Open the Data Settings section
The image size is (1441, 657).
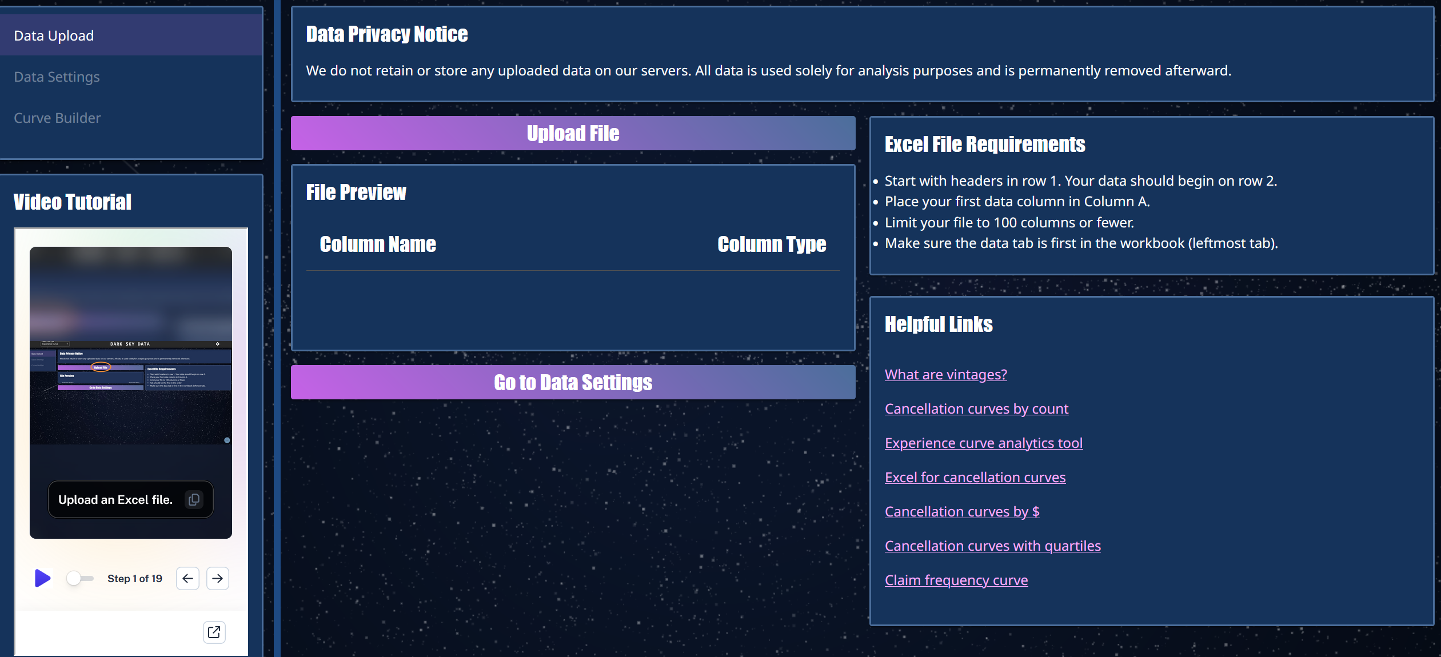tap(57, 77)
